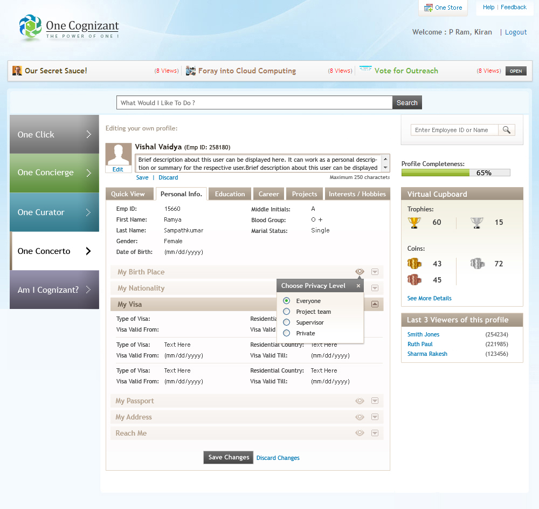The width and height of the screenshot is (539, 509).
Task: Select the Project team privacy option
Action: click(287, 312)
